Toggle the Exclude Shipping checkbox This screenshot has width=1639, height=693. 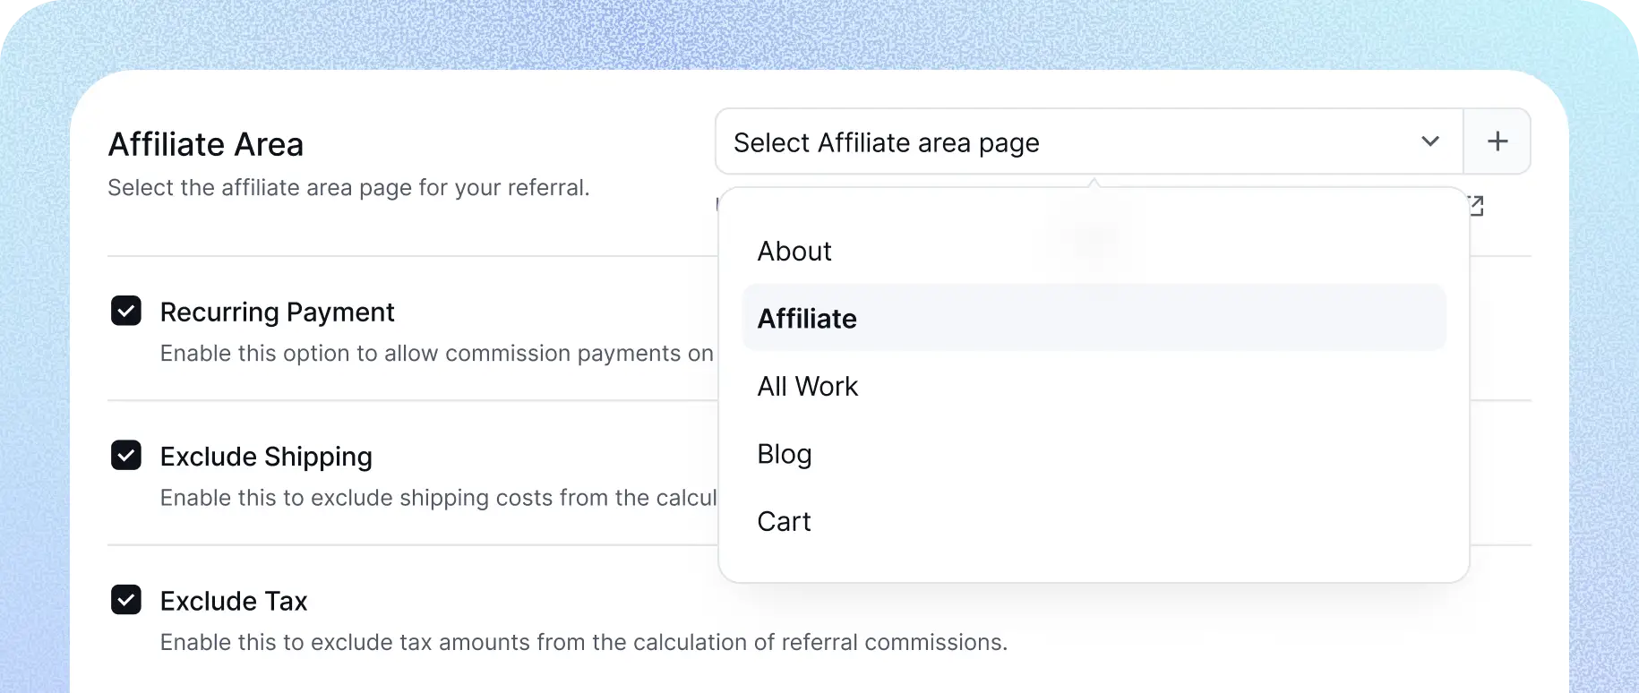pos(125,456)
